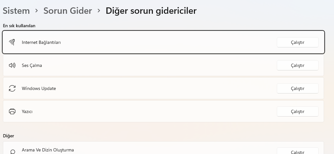Click the Windows Update row text
334x154 pixels.
[39, 88]
